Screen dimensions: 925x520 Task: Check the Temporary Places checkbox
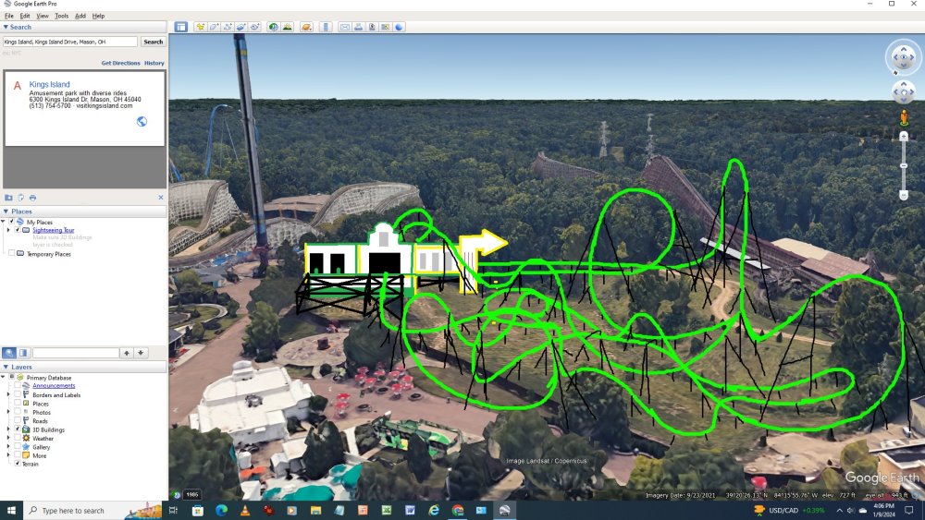(11, 254)
